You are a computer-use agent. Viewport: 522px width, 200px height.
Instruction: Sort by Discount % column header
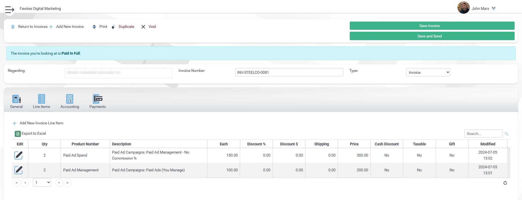coord(256,144)
